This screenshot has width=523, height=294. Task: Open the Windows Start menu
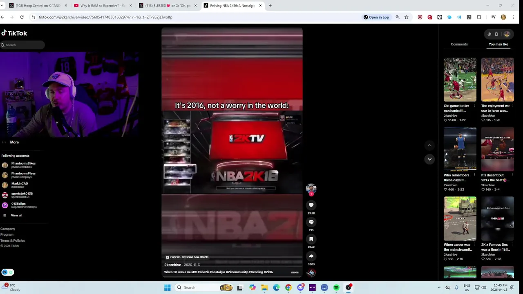(167, 287)
